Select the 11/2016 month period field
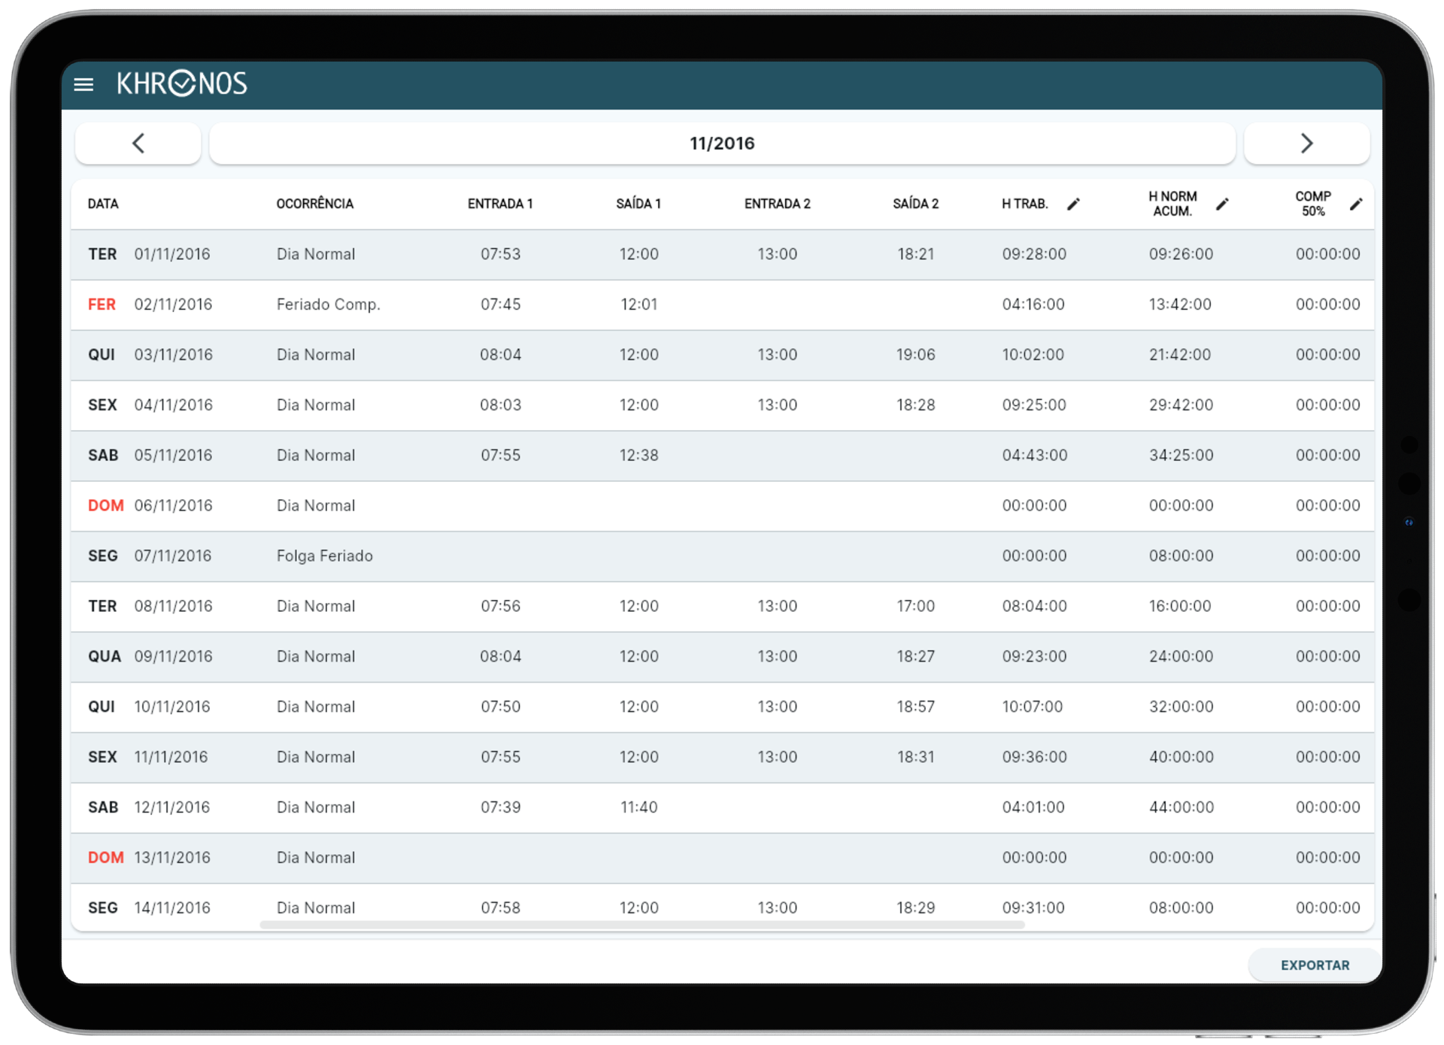This screenshot has width=1444, height=1045. (721, 143)
